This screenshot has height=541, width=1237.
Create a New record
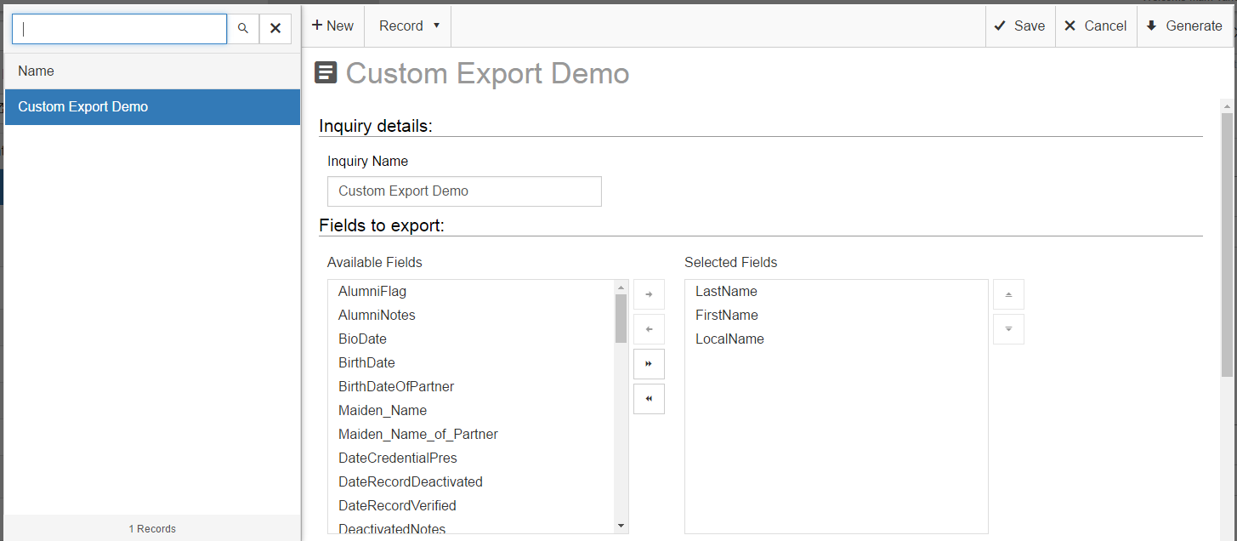point(332,26)
